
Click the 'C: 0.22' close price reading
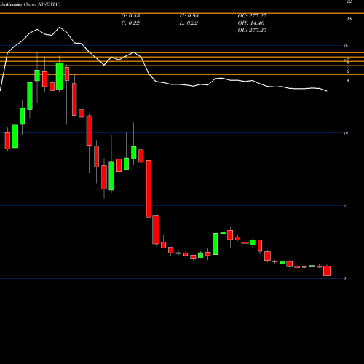click(x=130, y=23)
